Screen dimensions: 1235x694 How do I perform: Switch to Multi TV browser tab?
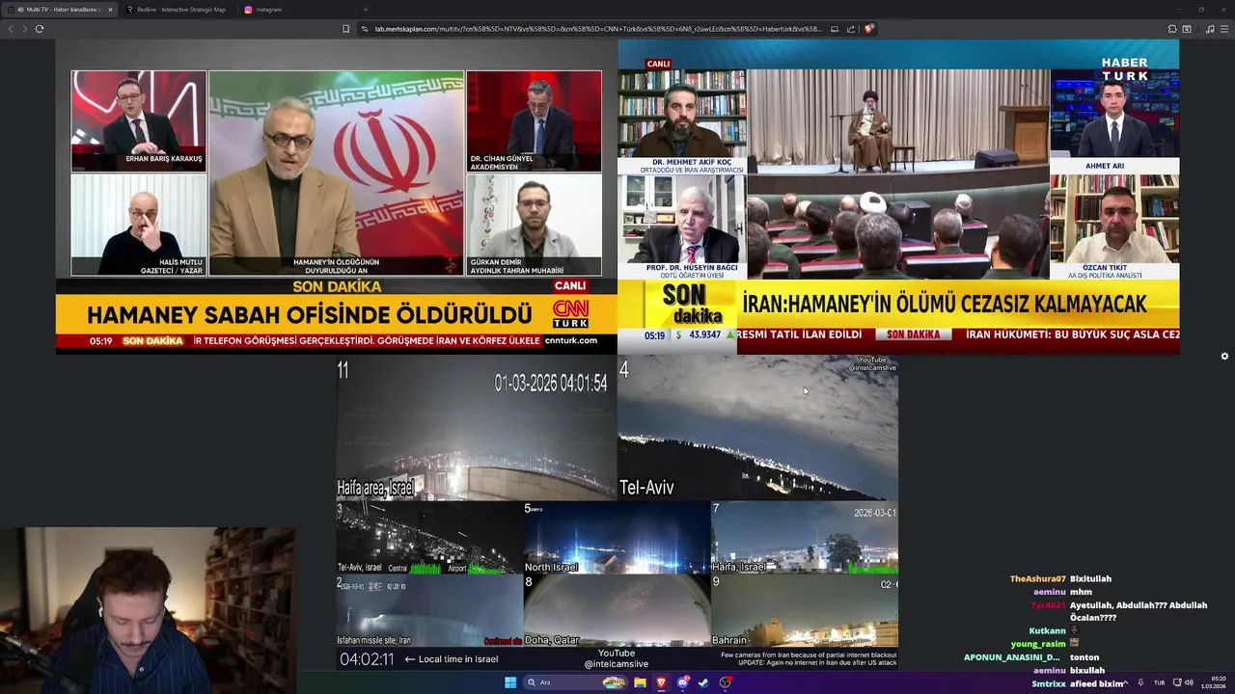click(62, 10)
